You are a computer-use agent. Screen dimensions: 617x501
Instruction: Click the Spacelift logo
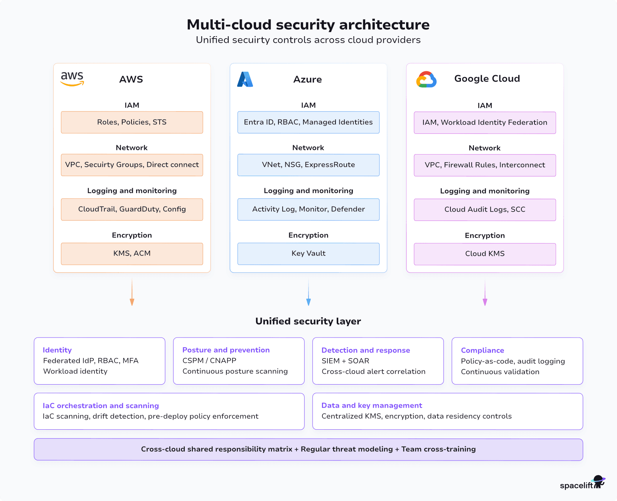click(583, 483)
